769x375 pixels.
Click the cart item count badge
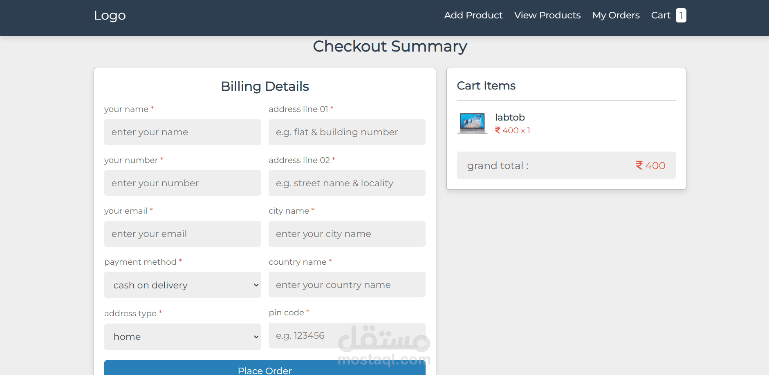pyautogui.click(x=681, y=16)
